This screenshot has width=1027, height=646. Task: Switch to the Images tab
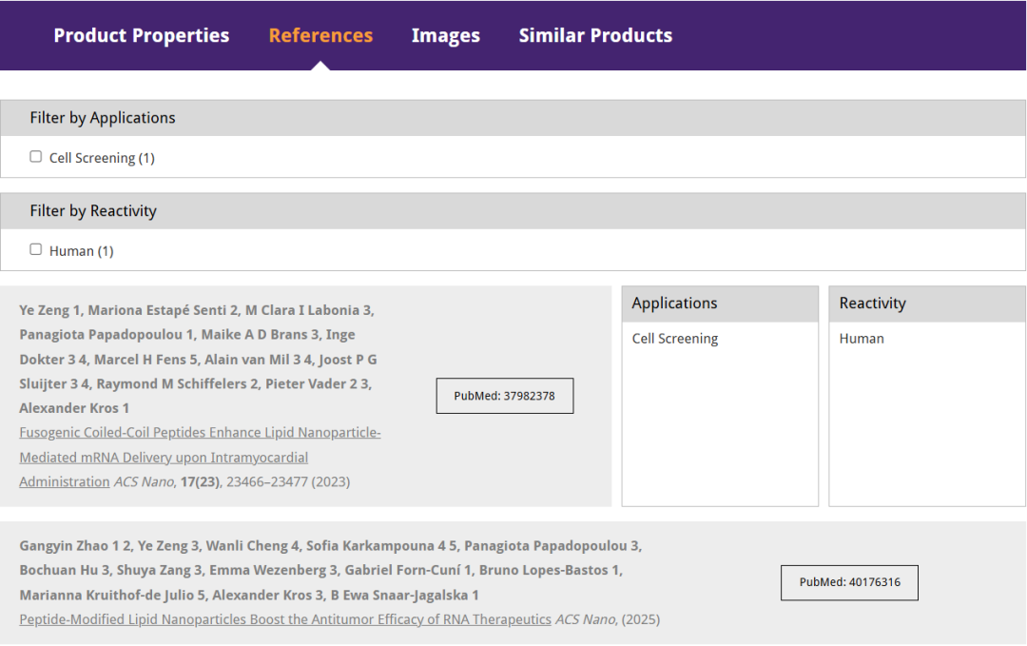click(x=445, y=36)
